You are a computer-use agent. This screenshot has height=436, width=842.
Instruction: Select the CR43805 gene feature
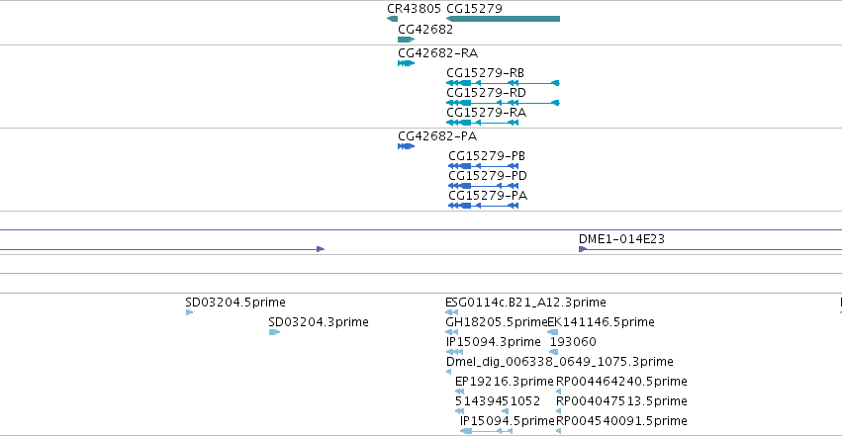(392, 19)
